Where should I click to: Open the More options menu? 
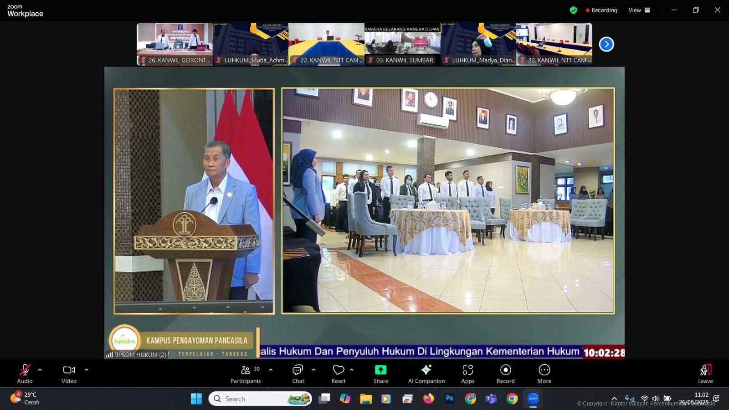click(544, 374)
